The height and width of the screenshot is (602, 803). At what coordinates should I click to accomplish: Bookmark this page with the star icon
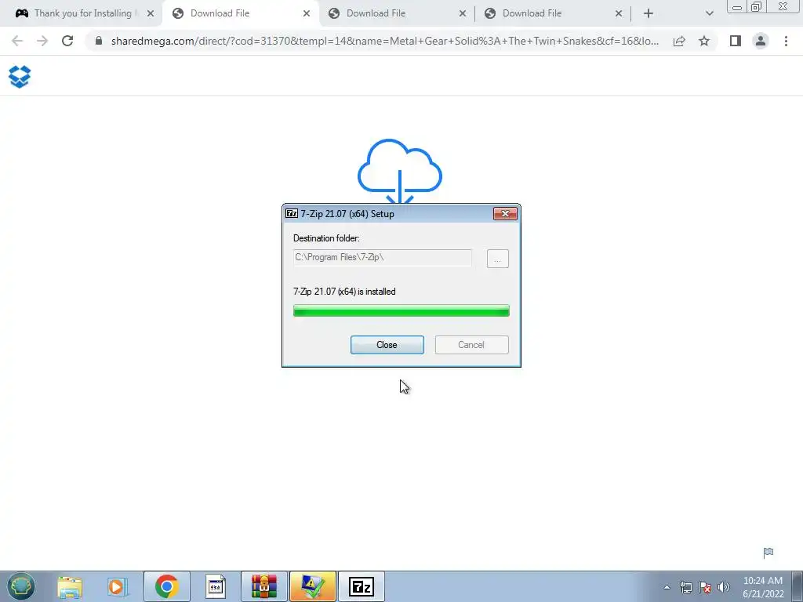(704, 41)
